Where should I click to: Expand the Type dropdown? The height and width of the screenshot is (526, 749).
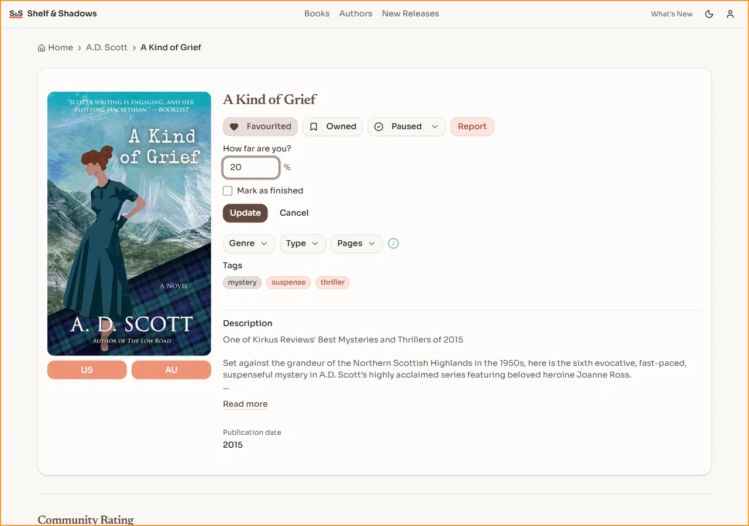[303, 244]
